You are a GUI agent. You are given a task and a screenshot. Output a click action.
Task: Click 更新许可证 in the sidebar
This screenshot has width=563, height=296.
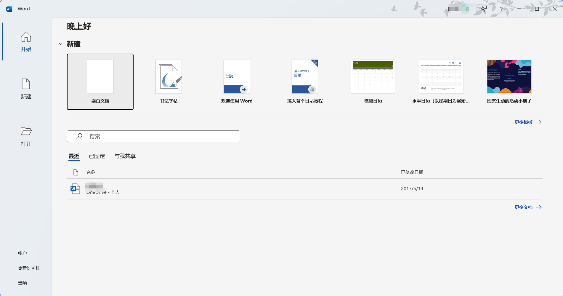(29, 268)
